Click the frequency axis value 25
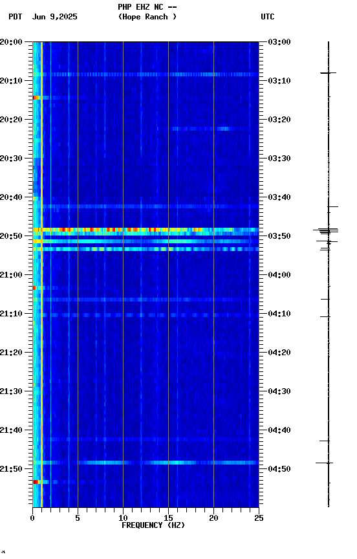This screenshot has height=559, width=357. coord(259,518)
